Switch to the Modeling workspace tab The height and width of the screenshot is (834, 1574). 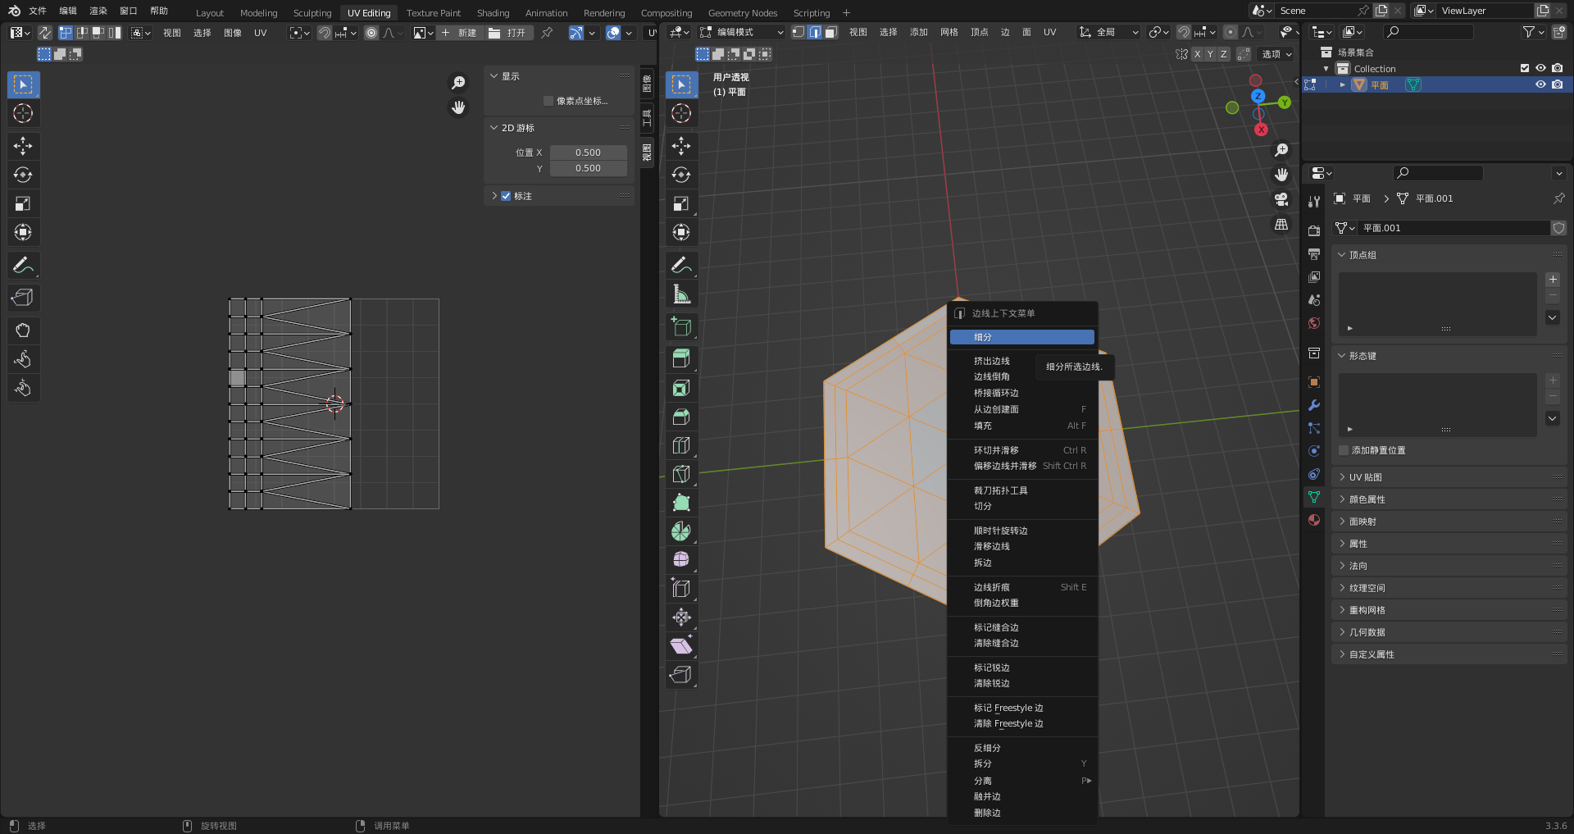259,12
